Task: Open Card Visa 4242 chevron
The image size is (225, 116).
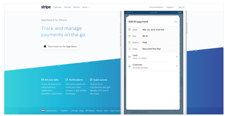Action: pos(177,57)
